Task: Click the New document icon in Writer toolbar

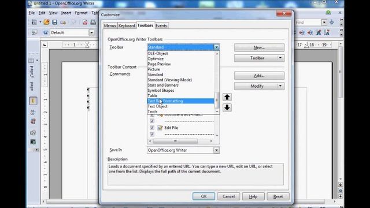Action: pyautogui.click(x=35, y=22)
